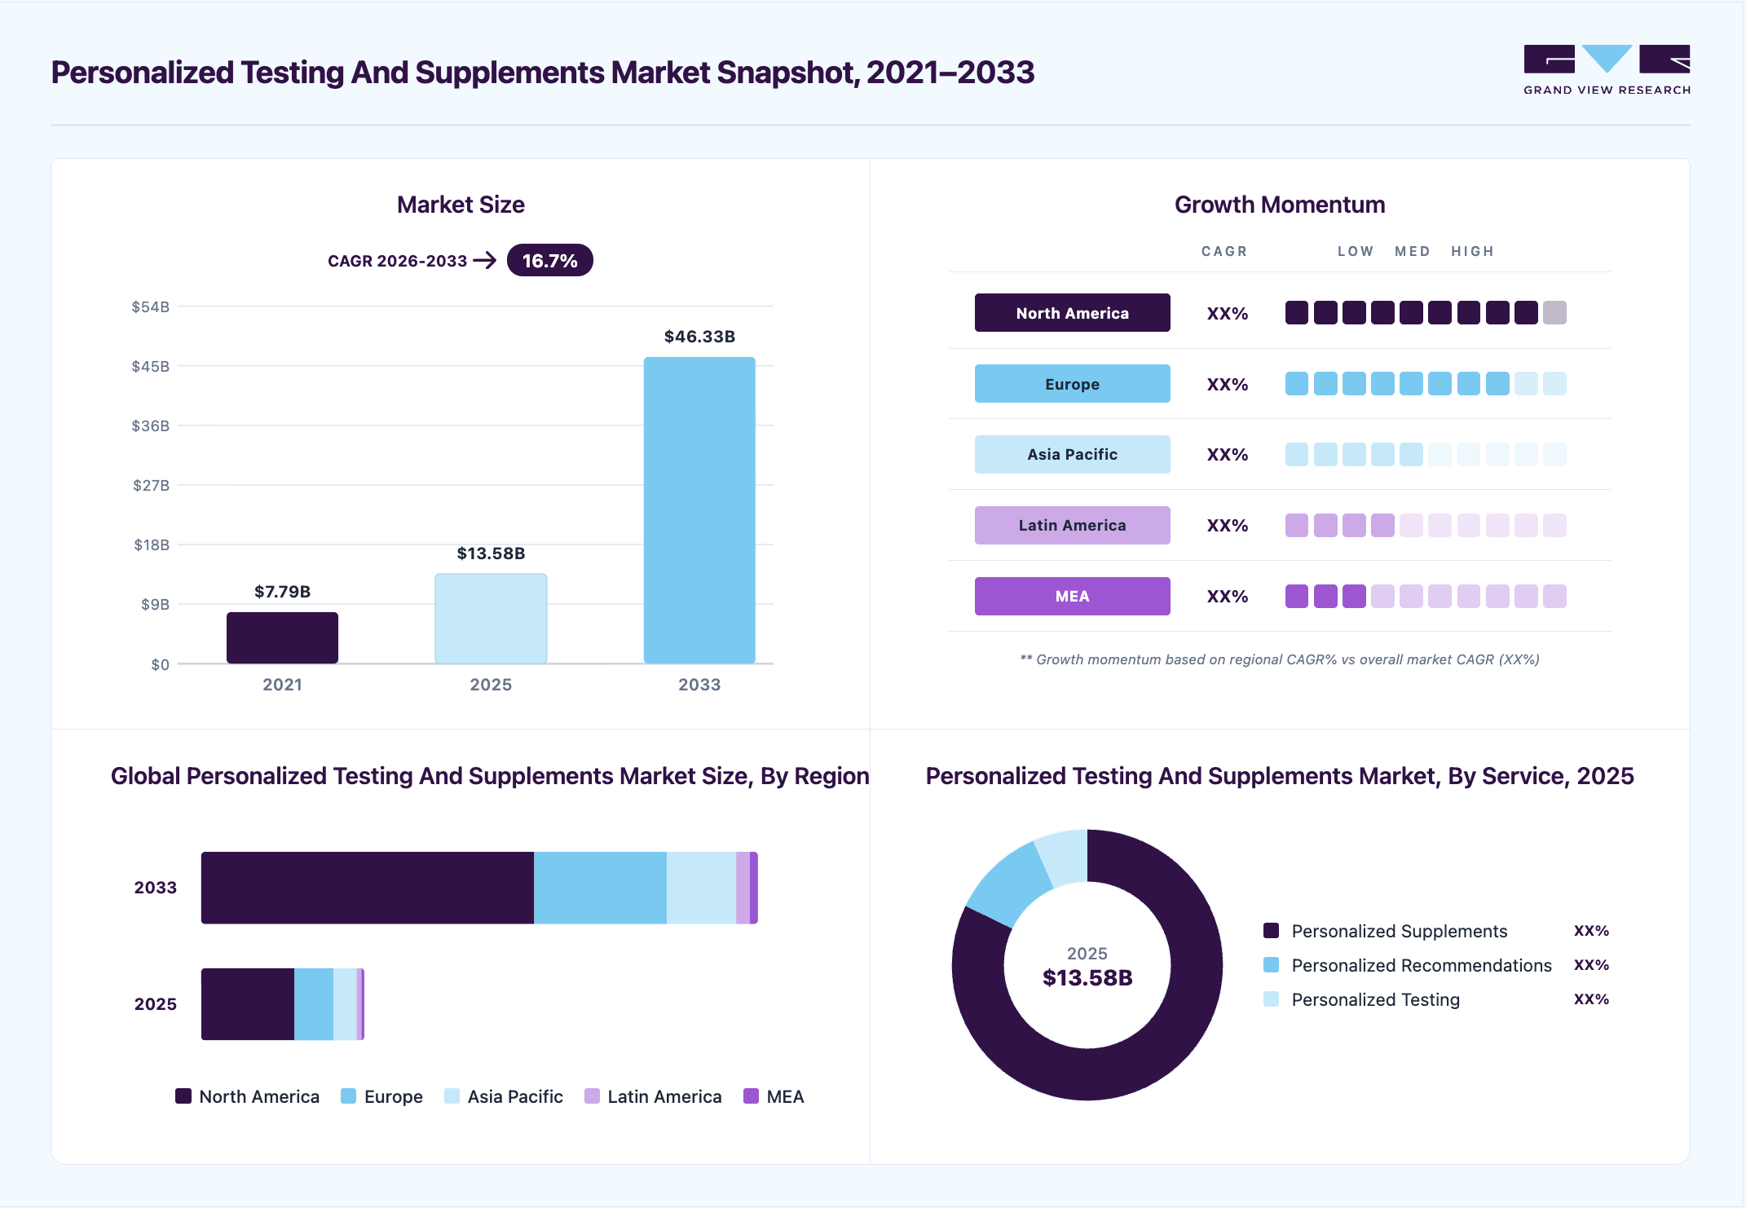Image resolution: width=1746 pixels, height=1208 pixels.
Task: Click the $7.79B value label
Action: click(282, 592)
